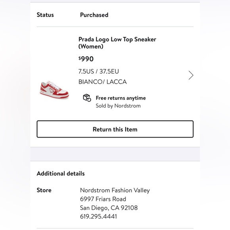Click the Purchased status value
Screen dimensions: 230x230
94,15
